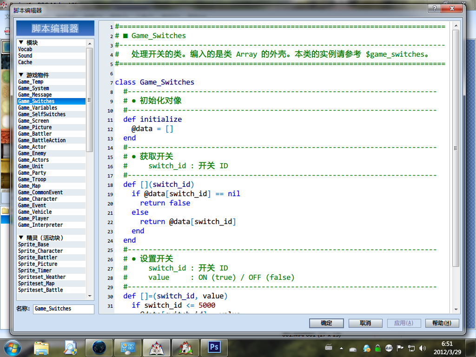Click the RPG Maker castle-and-book taskbar icon
476x357 pixels.
coord(157,347)
